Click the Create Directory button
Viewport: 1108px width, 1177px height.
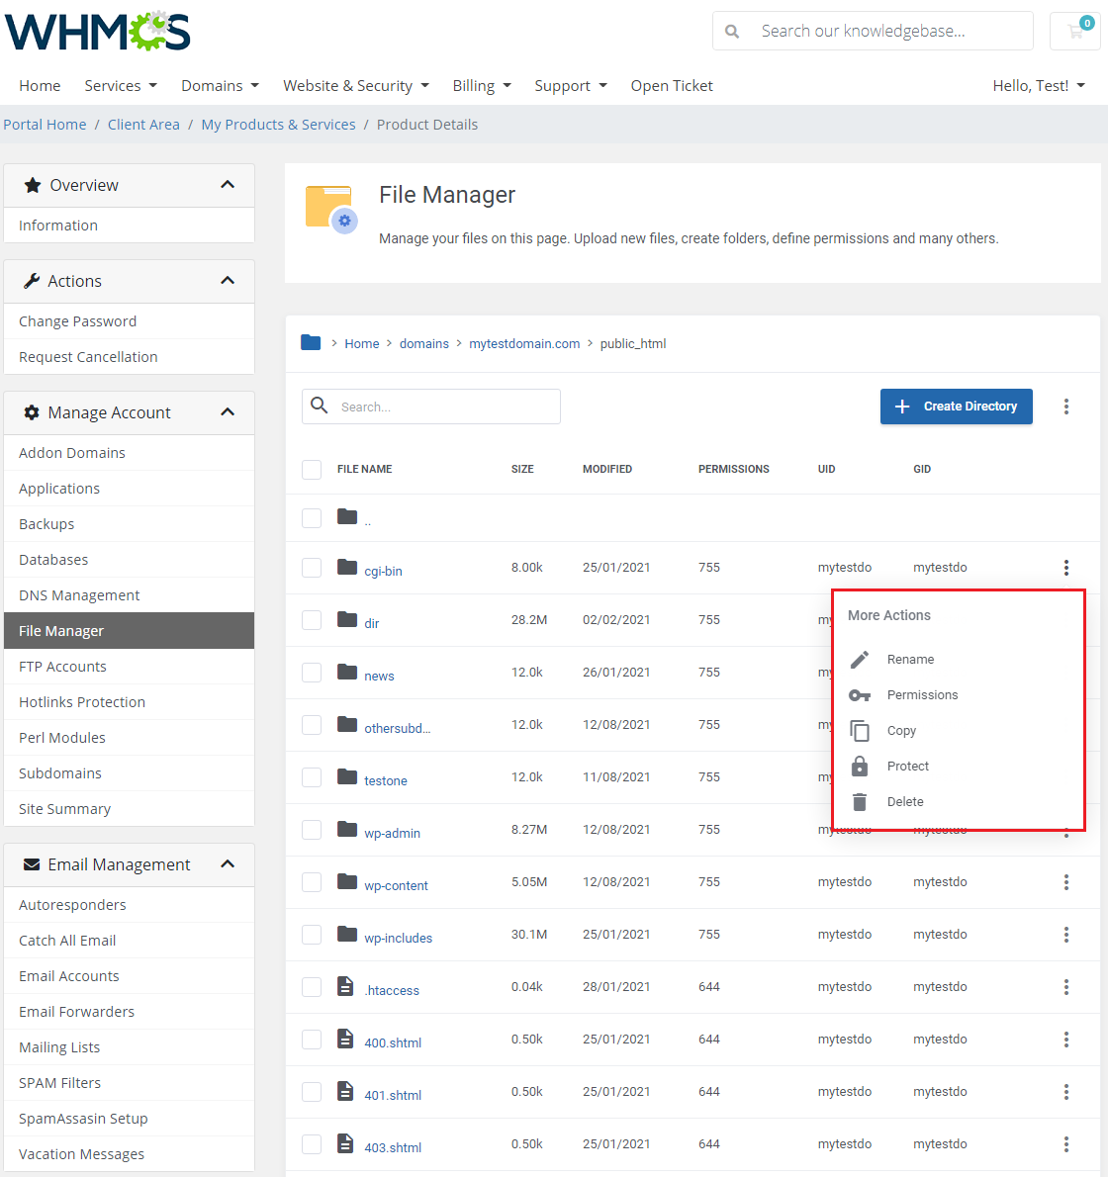coord(957,407)
